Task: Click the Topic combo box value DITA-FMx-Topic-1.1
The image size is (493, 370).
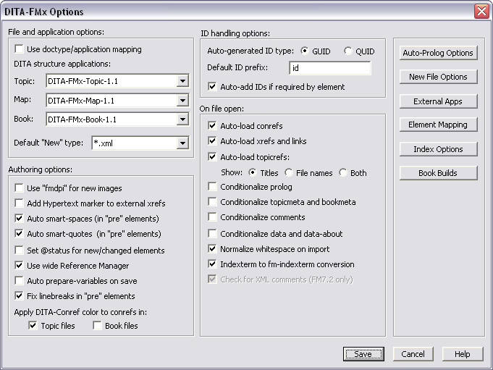Action: pyautogui.click(x=83, y=81)
